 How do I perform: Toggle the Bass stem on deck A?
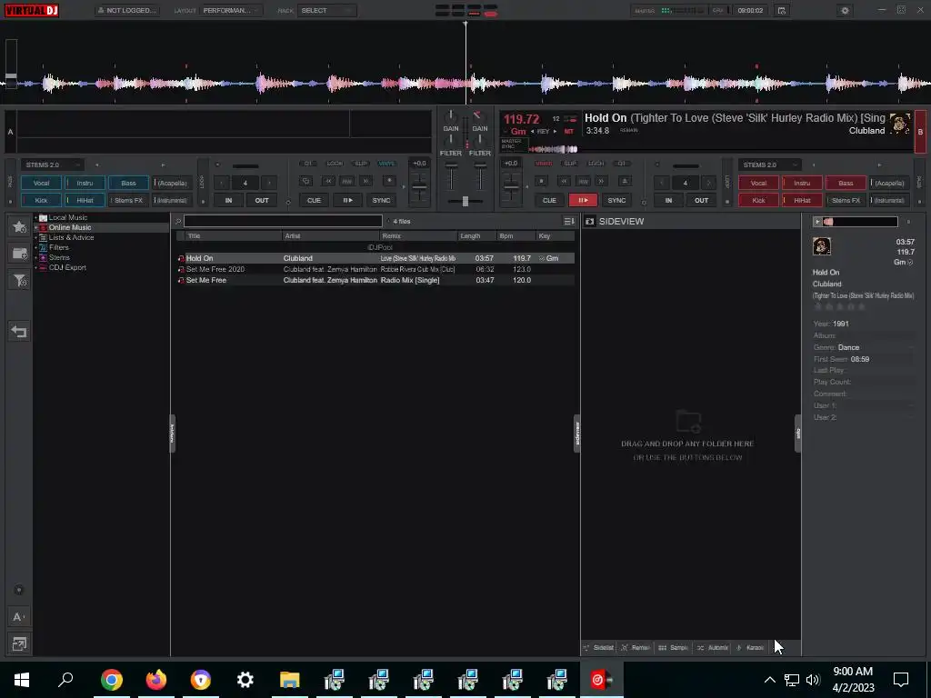[128, 183]
